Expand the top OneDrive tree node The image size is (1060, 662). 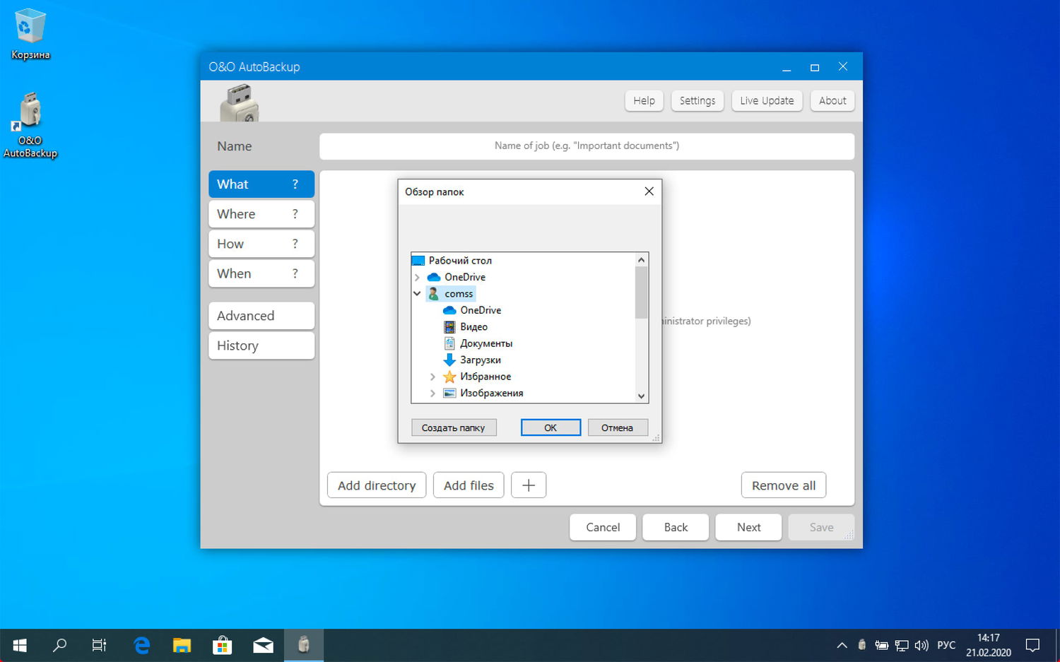(416, 277)
